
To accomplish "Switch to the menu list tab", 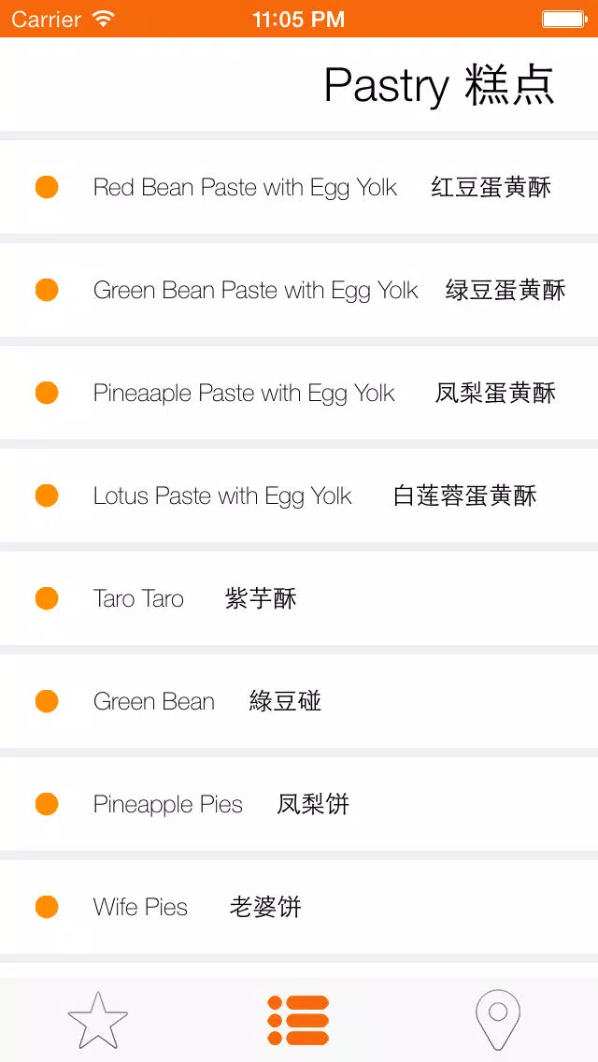I will [x=298, y=1020].
